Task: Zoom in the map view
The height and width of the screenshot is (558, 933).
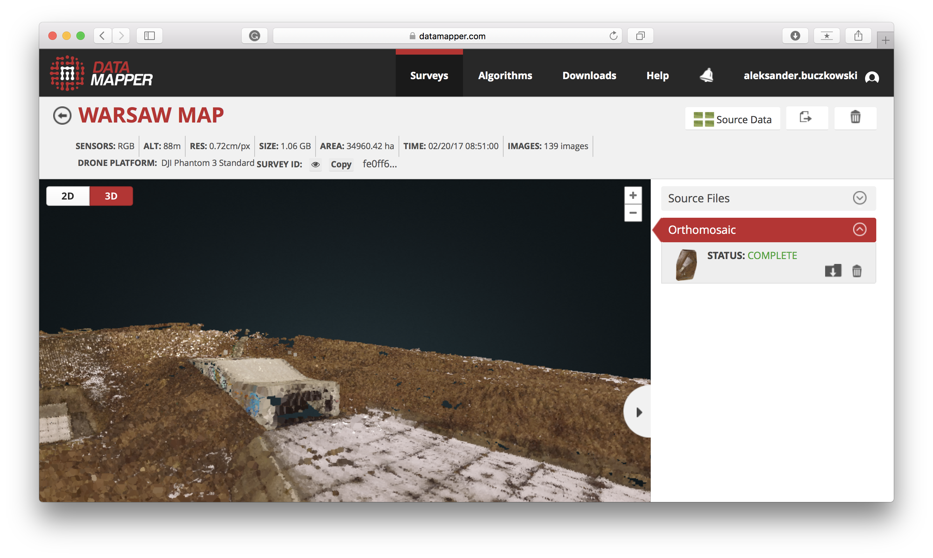Action: [633, 196]
